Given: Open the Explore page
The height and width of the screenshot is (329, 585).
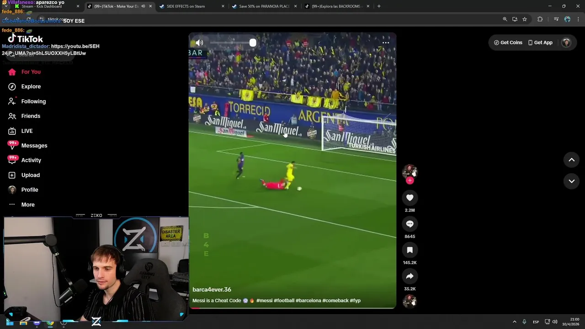Looking at the screenshot, I should [25, 86].
